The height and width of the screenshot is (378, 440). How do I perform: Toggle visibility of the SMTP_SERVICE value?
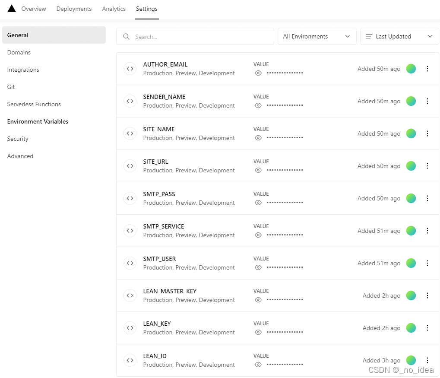[x=258, y=235]
